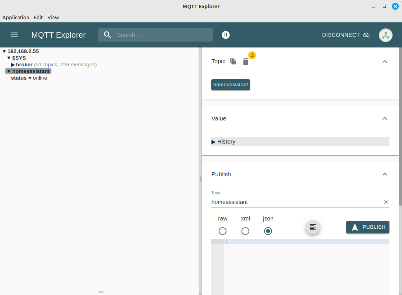Screen dimensions: 402x295
Task: Click the search magnifier icon
Action: [108, 35]
